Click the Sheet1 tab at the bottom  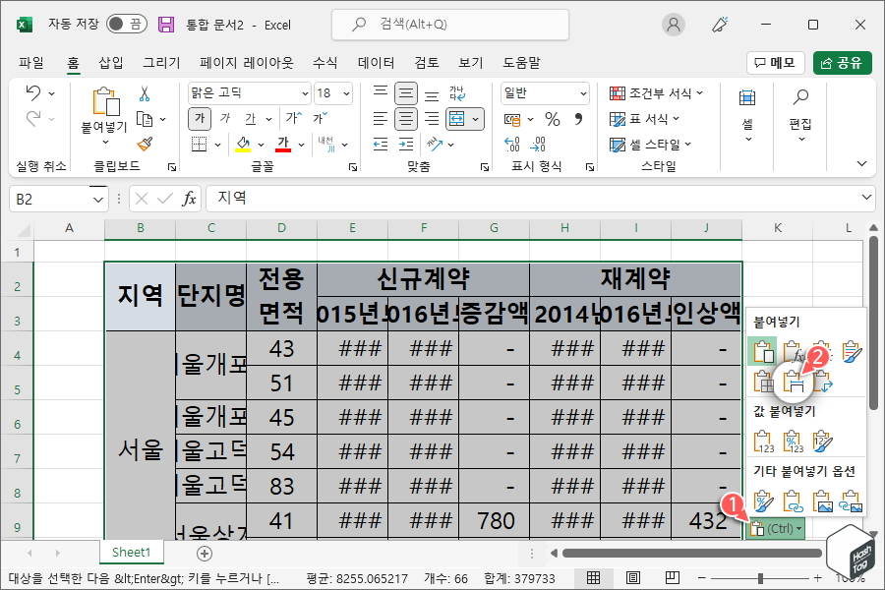click(x=131, y=552)
